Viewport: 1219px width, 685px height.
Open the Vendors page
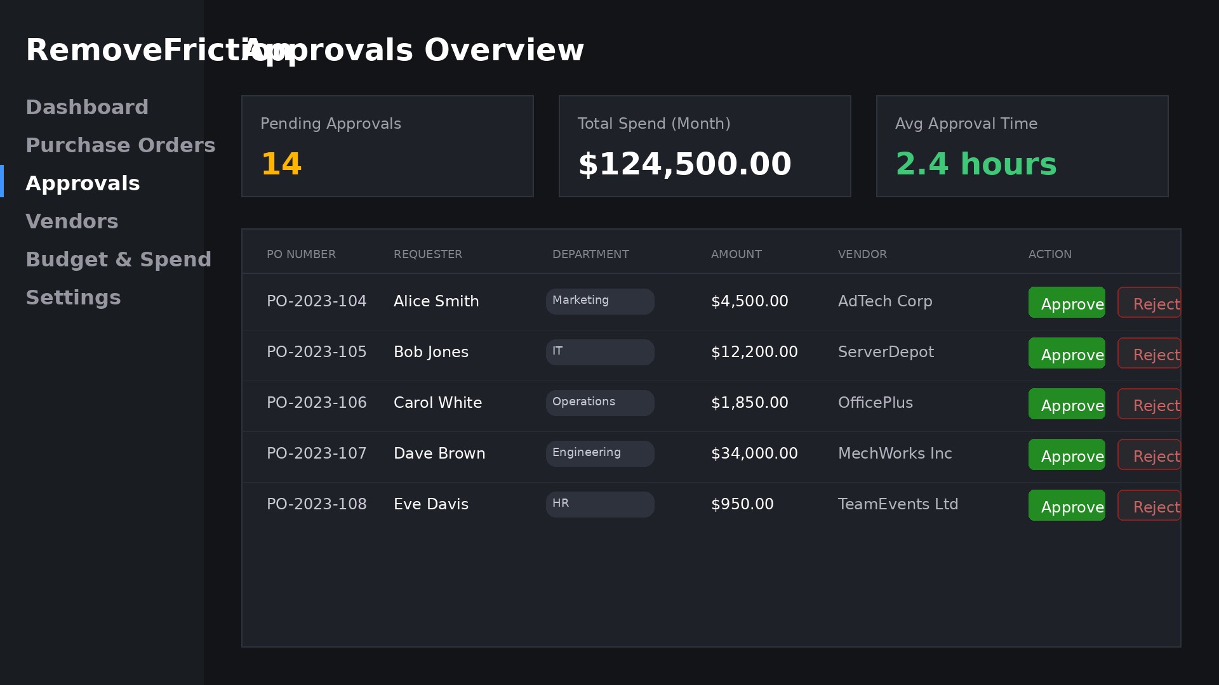[72, 221]
